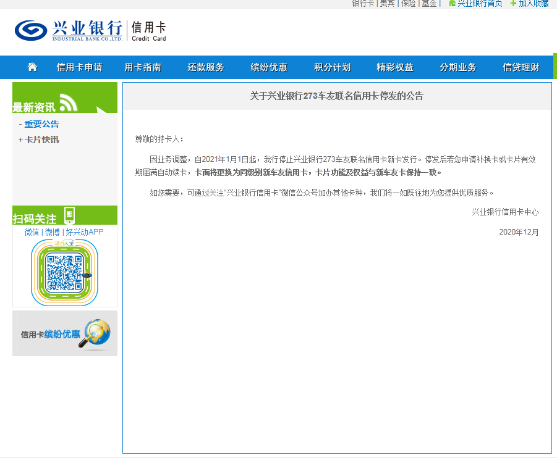This screenshot has width=557, height=458.
Task: Open the 重要公告 sidebar link
Action: [41, 124]
